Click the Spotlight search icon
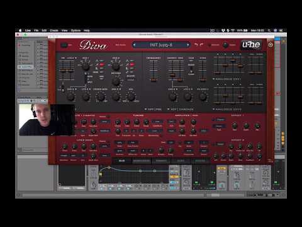Image resolution: width=302 pixels, height=227 pixels. pos(269,30)
